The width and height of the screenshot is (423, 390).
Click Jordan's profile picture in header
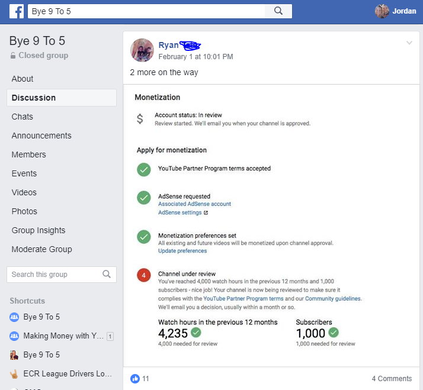click(x=382, y=11)
